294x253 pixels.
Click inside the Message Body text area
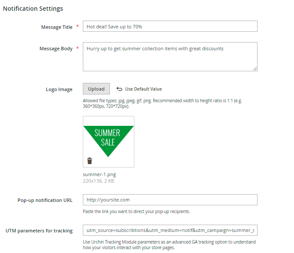(170, 56)
